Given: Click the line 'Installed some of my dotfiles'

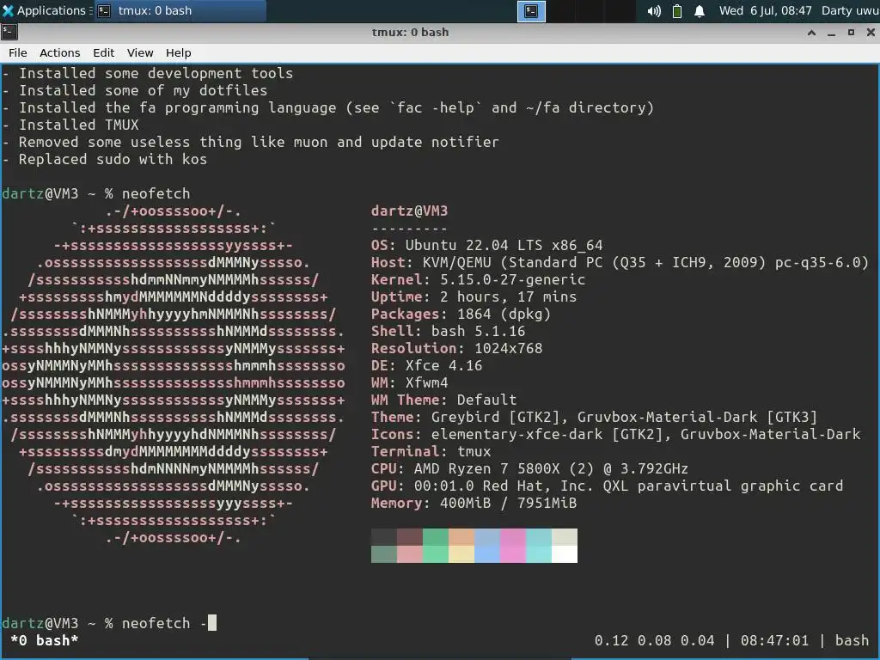Looking at the screenshot, I should [135, 90].
